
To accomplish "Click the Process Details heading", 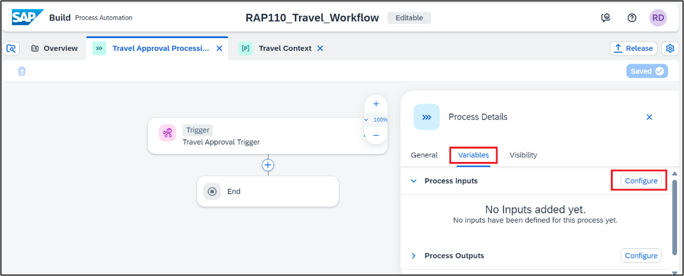I will (x=478, y=117).
